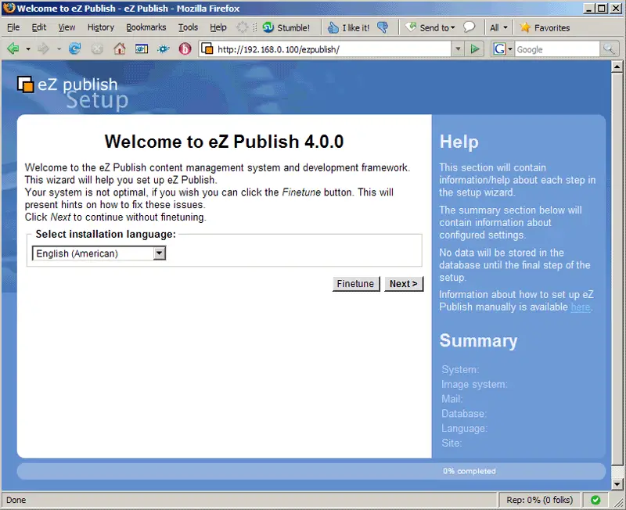The image size is (626, 510).
Task: Click the 'Site:' summary entry
Action: click(x=452, y=443)
